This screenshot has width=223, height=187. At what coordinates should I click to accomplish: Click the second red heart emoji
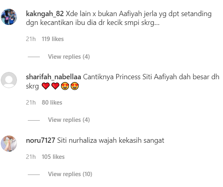pos(55,86)
